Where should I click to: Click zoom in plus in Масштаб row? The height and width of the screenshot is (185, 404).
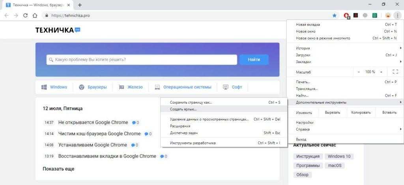pos(381,72)
